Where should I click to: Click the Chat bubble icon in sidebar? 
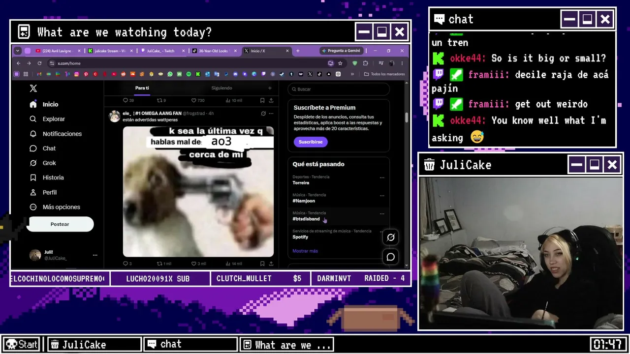(x=33, y=148)
